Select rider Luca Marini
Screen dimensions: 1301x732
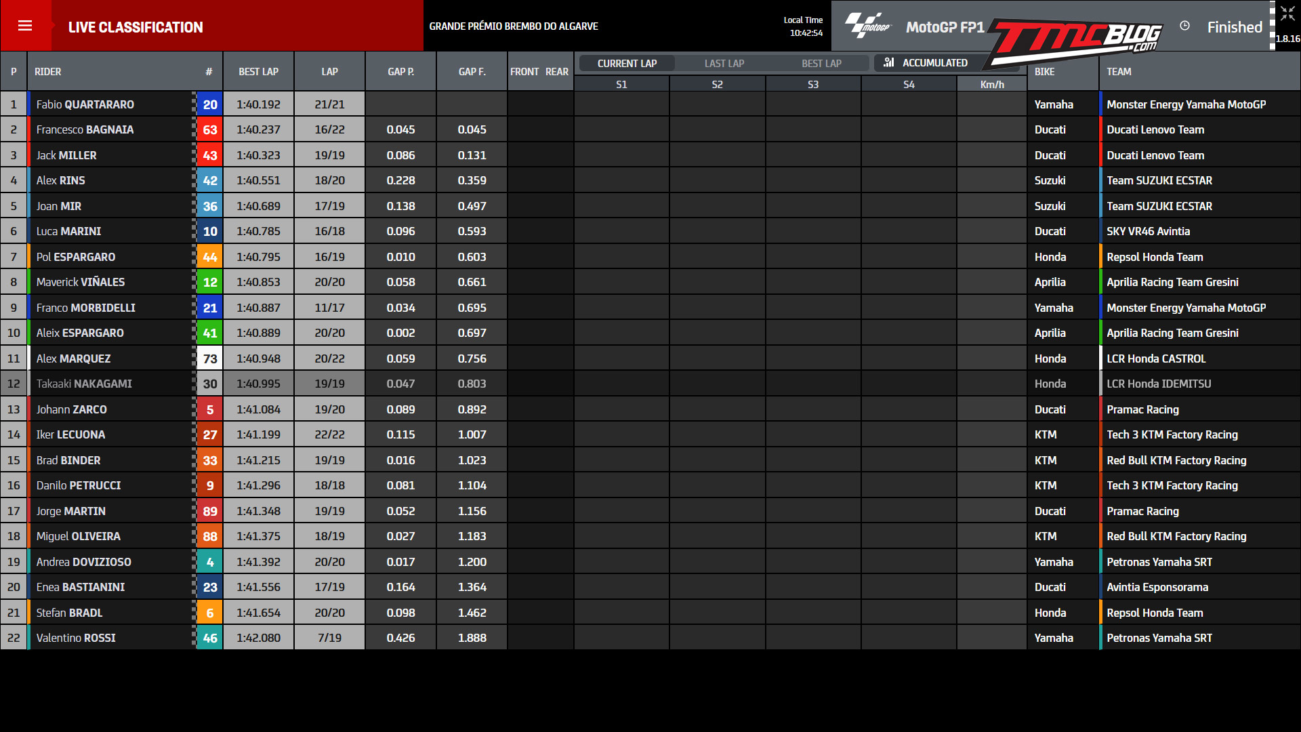click(x=68, y=231)
